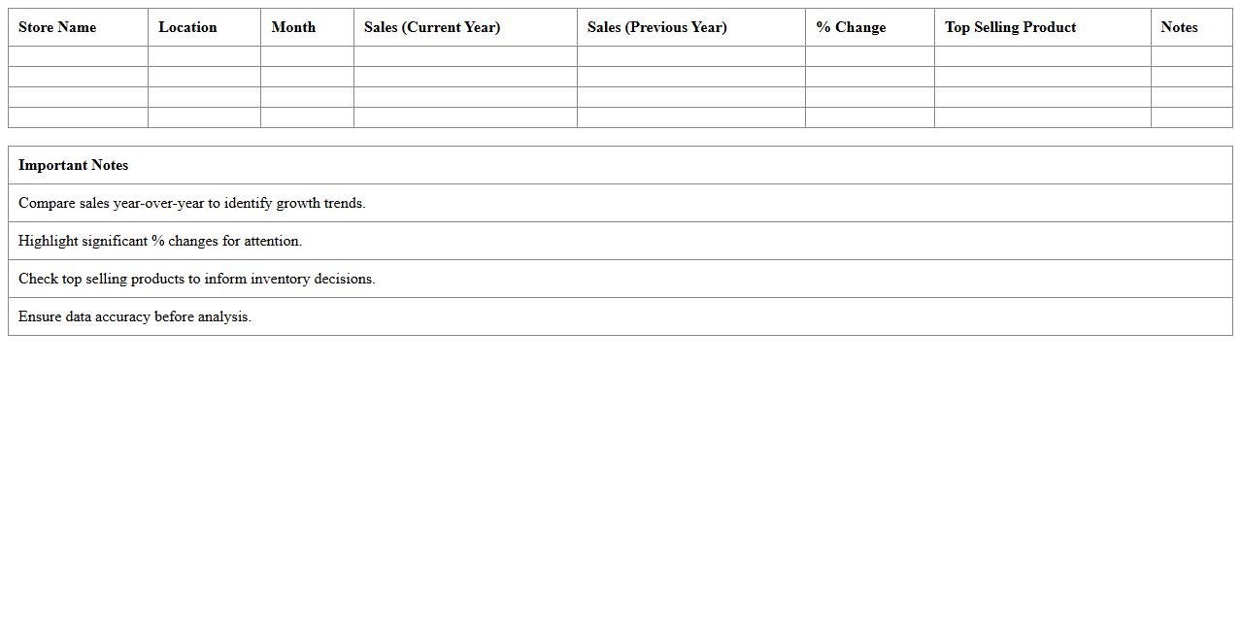Click the ensure data accuracy note

coord(135,316)
